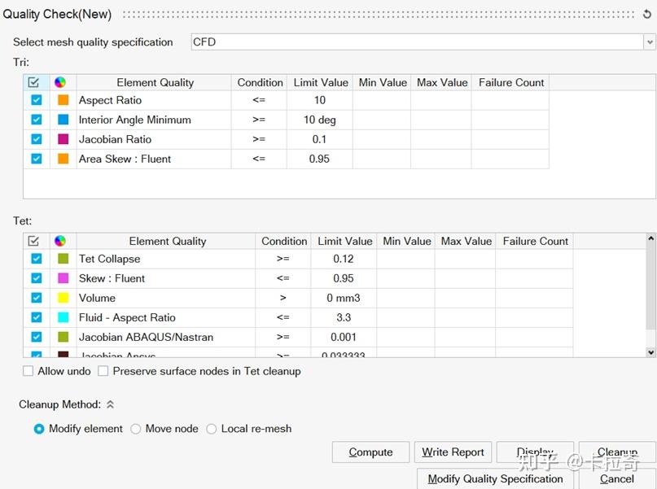Uncheck the Interior Angle Minimum checkbox

pyautogui.click(x=36, y=120)
